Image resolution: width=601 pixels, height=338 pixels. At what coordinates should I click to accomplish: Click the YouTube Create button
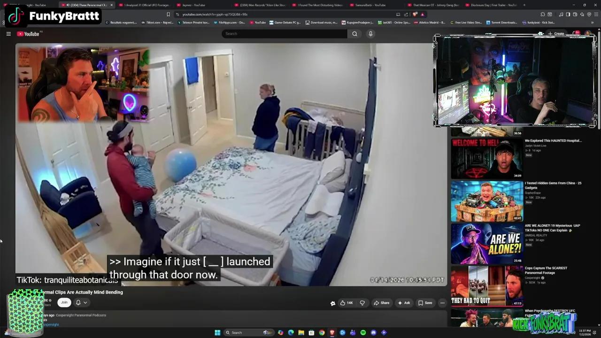[556, 34]
